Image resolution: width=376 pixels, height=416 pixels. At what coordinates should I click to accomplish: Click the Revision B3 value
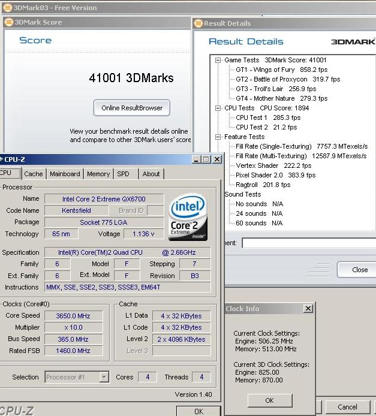point(195,276)
